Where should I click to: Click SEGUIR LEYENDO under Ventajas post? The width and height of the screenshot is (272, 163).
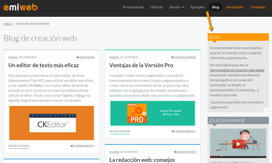(120, 131)
